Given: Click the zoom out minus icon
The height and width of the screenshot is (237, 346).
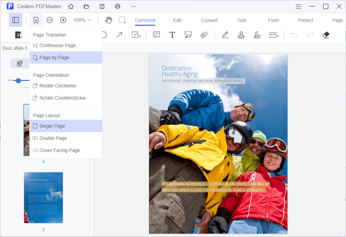Looking at the screenshot, I should coord(50,20).
